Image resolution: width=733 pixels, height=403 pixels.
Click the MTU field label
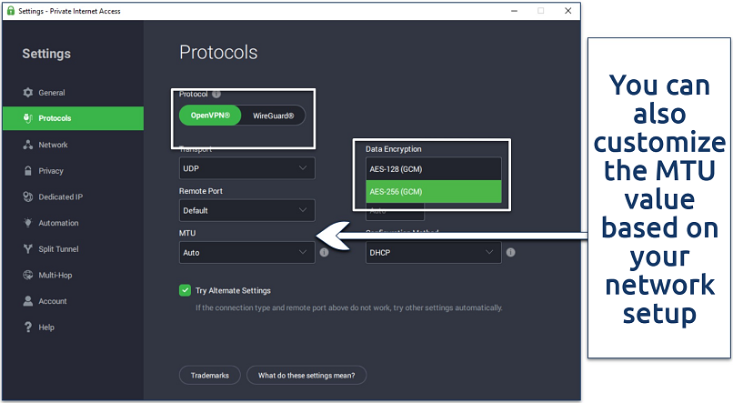[x=187, y=233]
